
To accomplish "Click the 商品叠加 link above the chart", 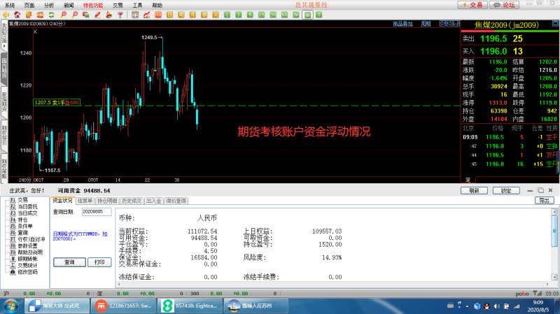I will [402, 24].
